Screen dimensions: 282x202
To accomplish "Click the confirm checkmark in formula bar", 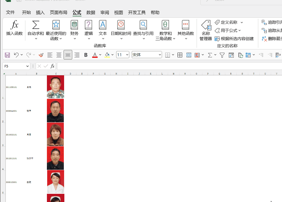I will point(46,66).
